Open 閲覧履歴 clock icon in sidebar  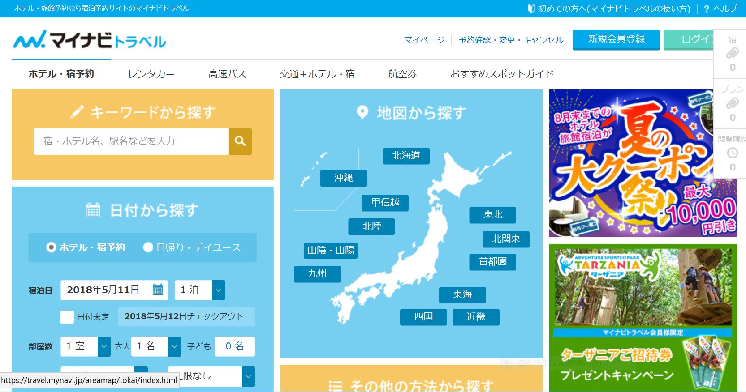[x=732, y=153]
